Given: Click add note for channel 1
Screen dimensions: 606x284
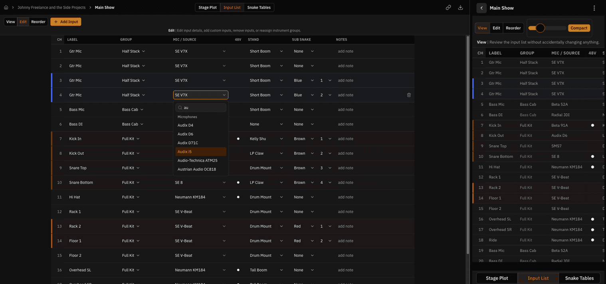Looking at the screenshot, I should 346,51.
